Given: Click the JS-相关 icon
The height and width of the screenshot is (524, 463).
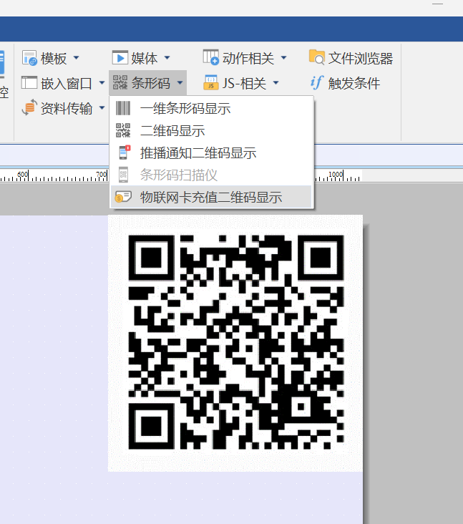Looking at the screenshot, I should [210, 83].
